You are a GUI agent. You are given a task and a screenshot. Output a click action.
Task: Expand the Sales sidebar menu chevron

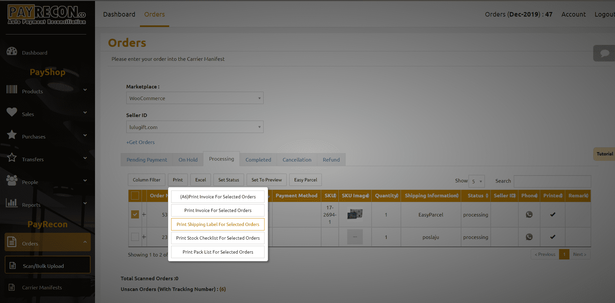pyautogui.click(x=85, y=112)
